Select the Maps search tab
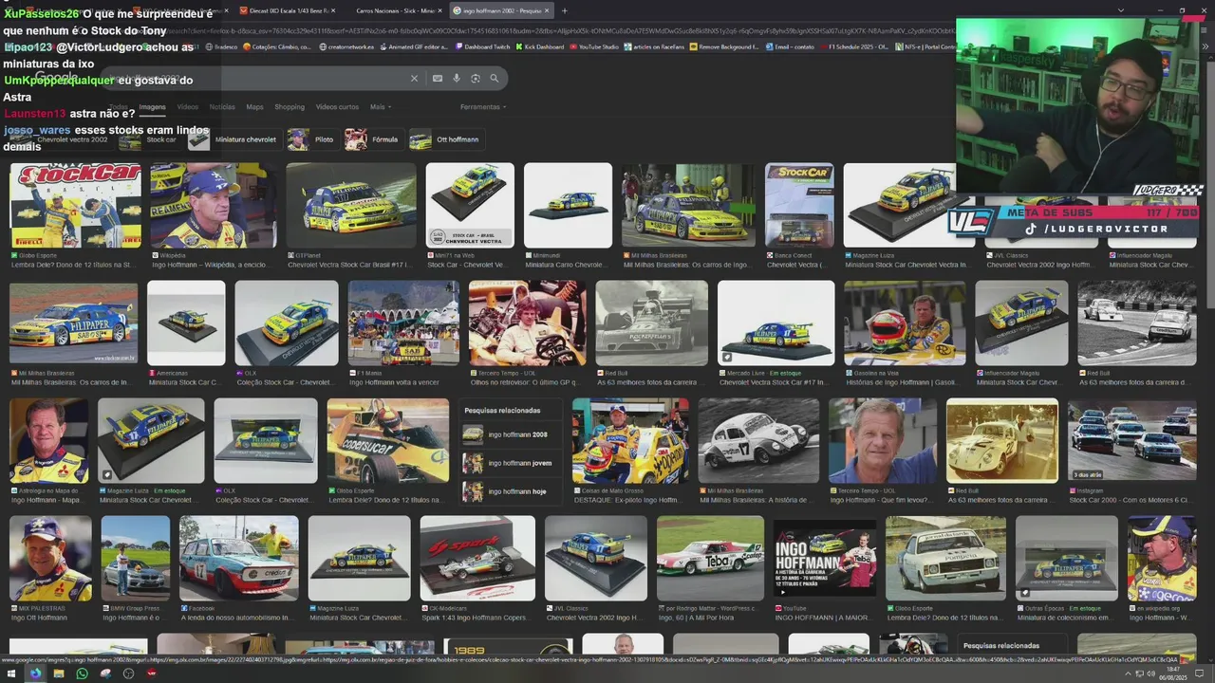Screen dimensions: 1215x683 tap(254, 107)
